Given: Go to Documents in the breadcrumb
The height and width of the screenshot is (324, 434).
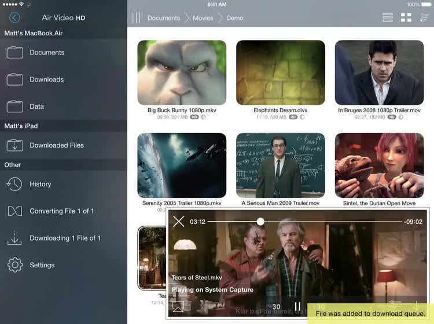Looking at the screenshot, I should coord(164,18).
